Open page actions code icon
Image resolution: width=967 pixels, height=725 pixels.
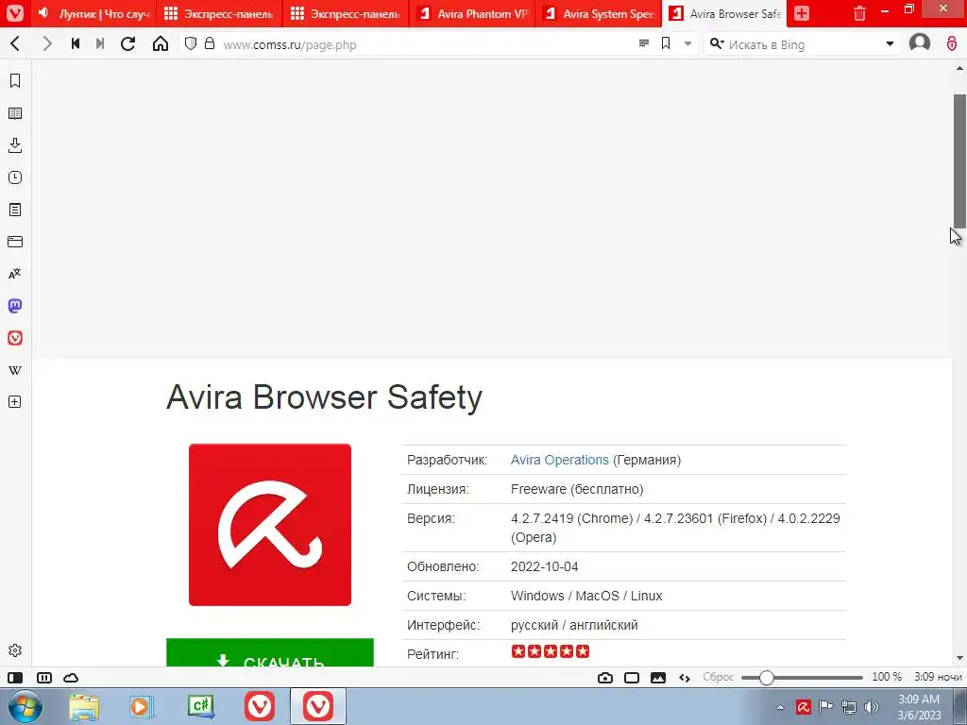[x=685, y=678]
